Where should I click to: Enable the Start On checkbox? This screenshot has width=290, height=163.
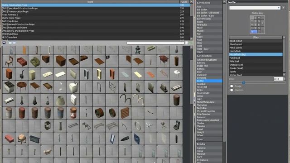[232, 90]
